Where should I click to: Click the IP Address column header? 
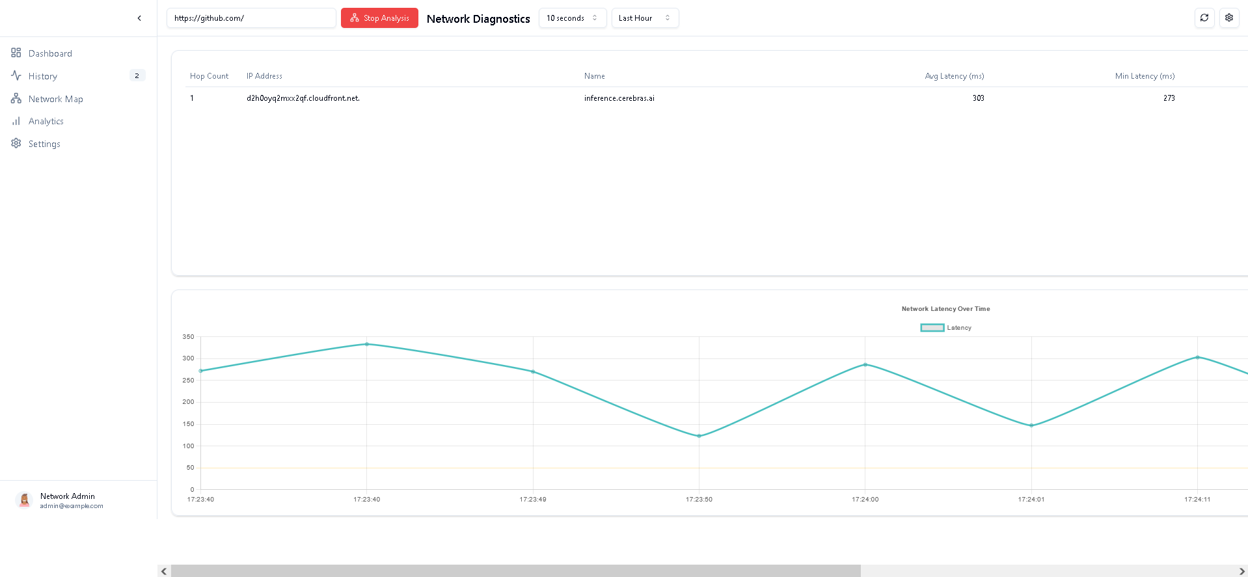tap(264, 76)
